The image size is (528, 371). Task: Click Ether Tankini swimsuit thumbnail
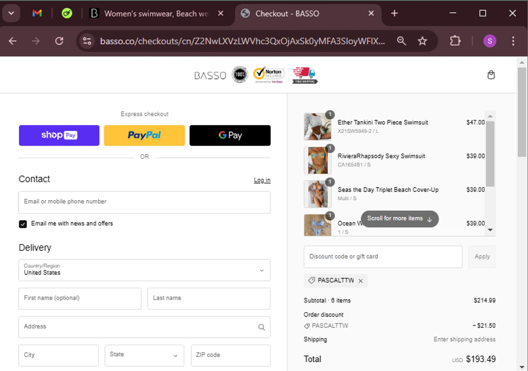(318, 126)
